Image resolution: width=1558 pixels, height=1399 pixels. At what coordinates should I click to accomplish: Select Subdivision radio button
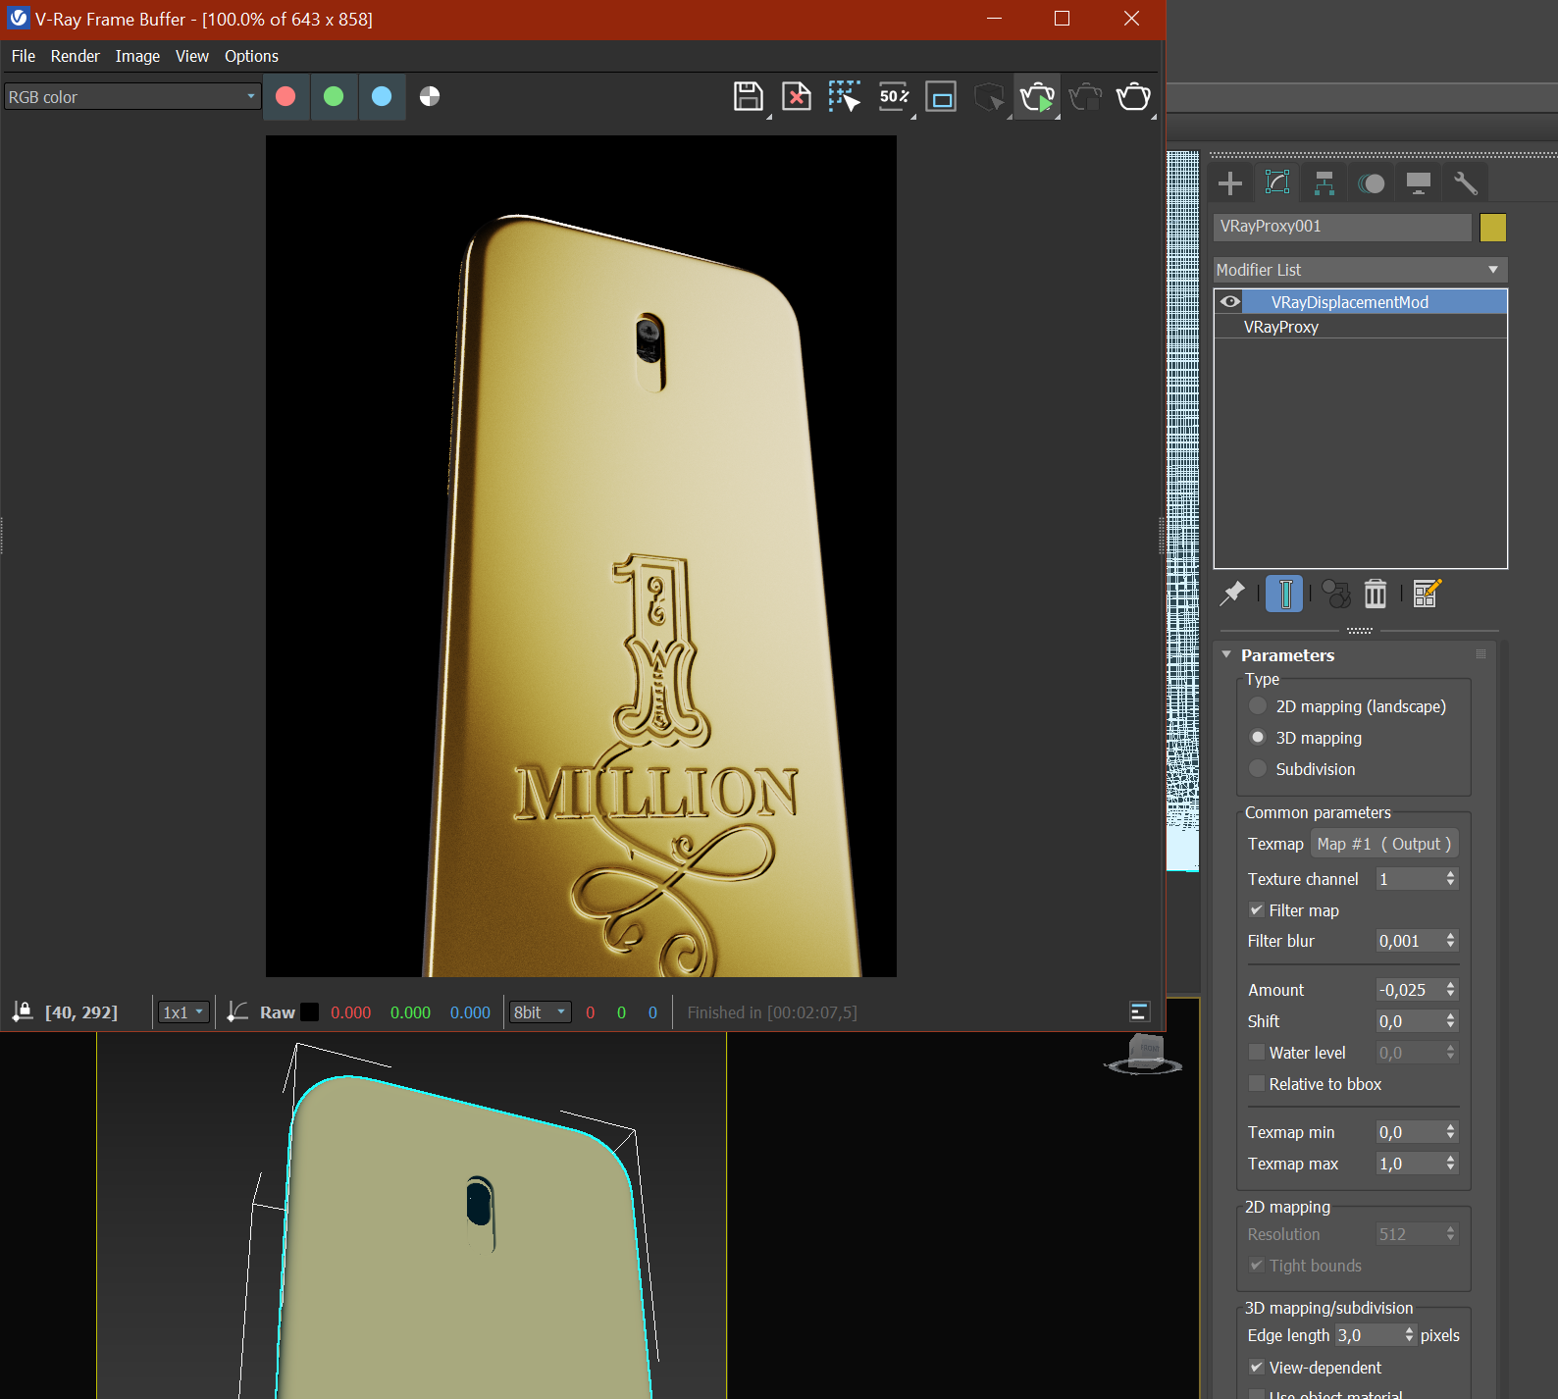click(x=1258, y=769)
